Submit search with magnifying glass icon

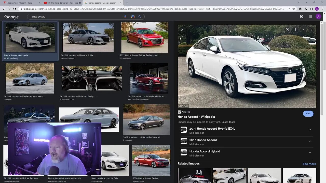[x=140, y=17]
